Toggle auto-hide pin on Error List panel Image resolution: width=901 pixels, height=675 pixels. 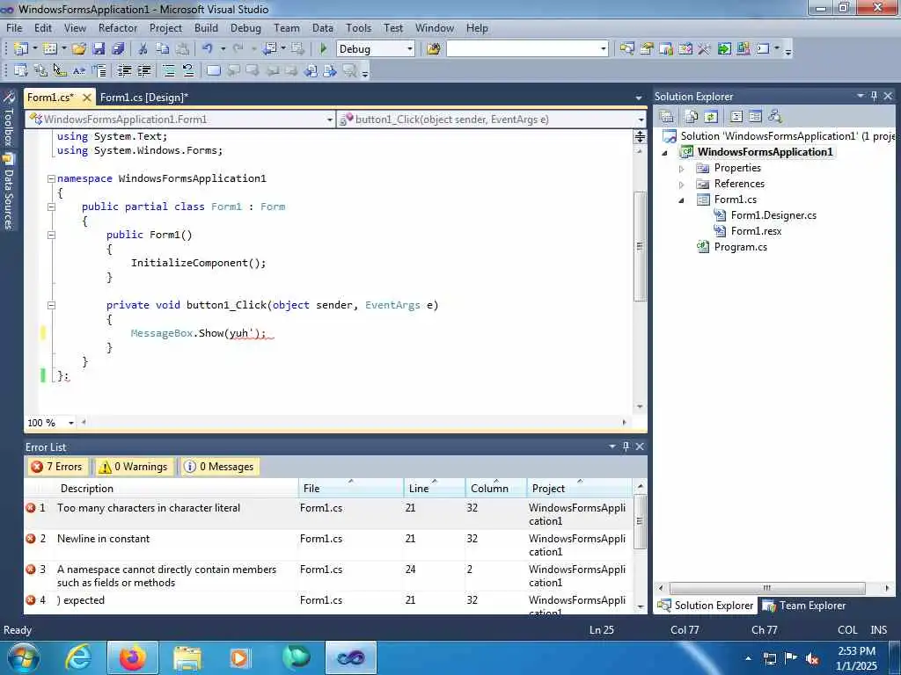coord(626,446)
